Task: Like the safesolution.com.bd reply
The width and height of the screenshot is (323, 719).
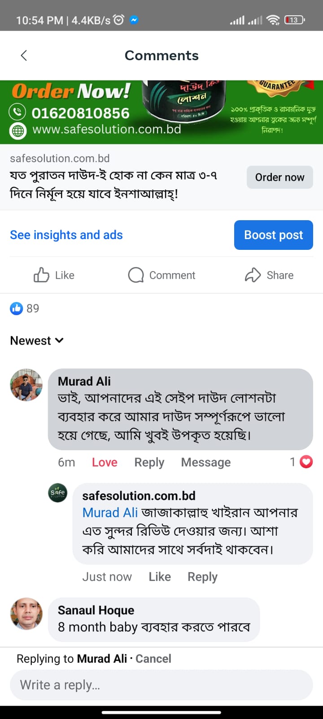Action: [160, 577]
